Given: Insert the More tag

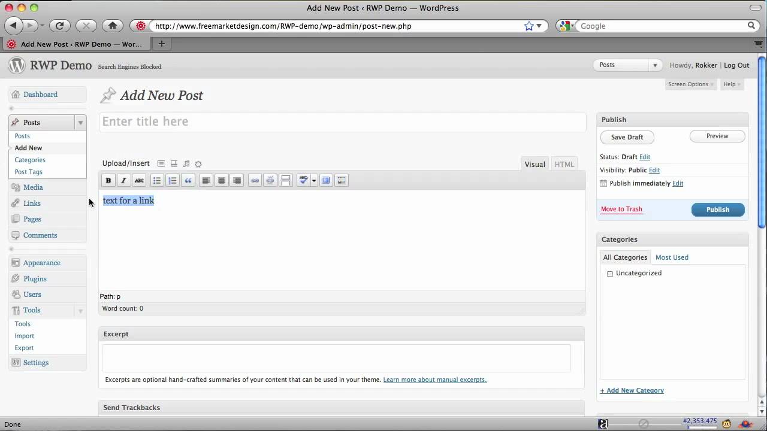Looking at the screenshot, I should [x=286, y=180].
